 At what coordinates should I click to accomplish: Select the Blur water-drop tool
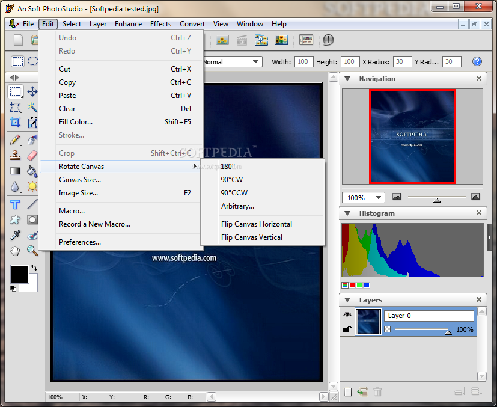tap(15, 186)
